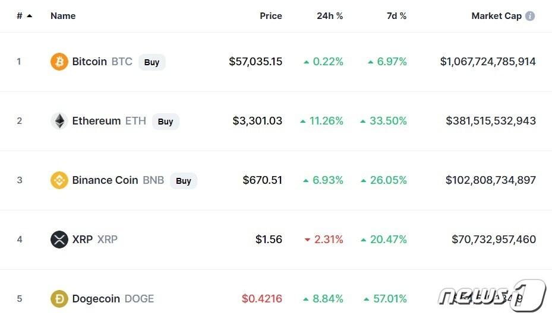
Task: Sort the table by Name header
Action: tap(63, 16)
